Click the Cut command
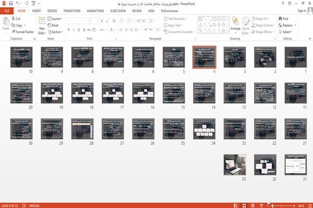The height and width of the screenshot is (208, 313). (16, 19)
